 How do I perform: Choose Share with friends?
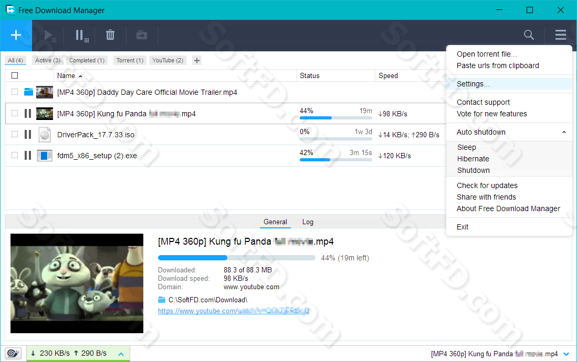(486, 197)
